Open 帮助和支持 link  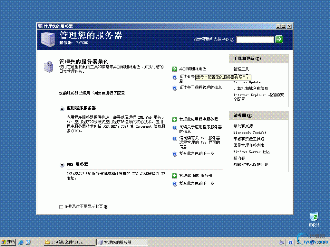243,126
